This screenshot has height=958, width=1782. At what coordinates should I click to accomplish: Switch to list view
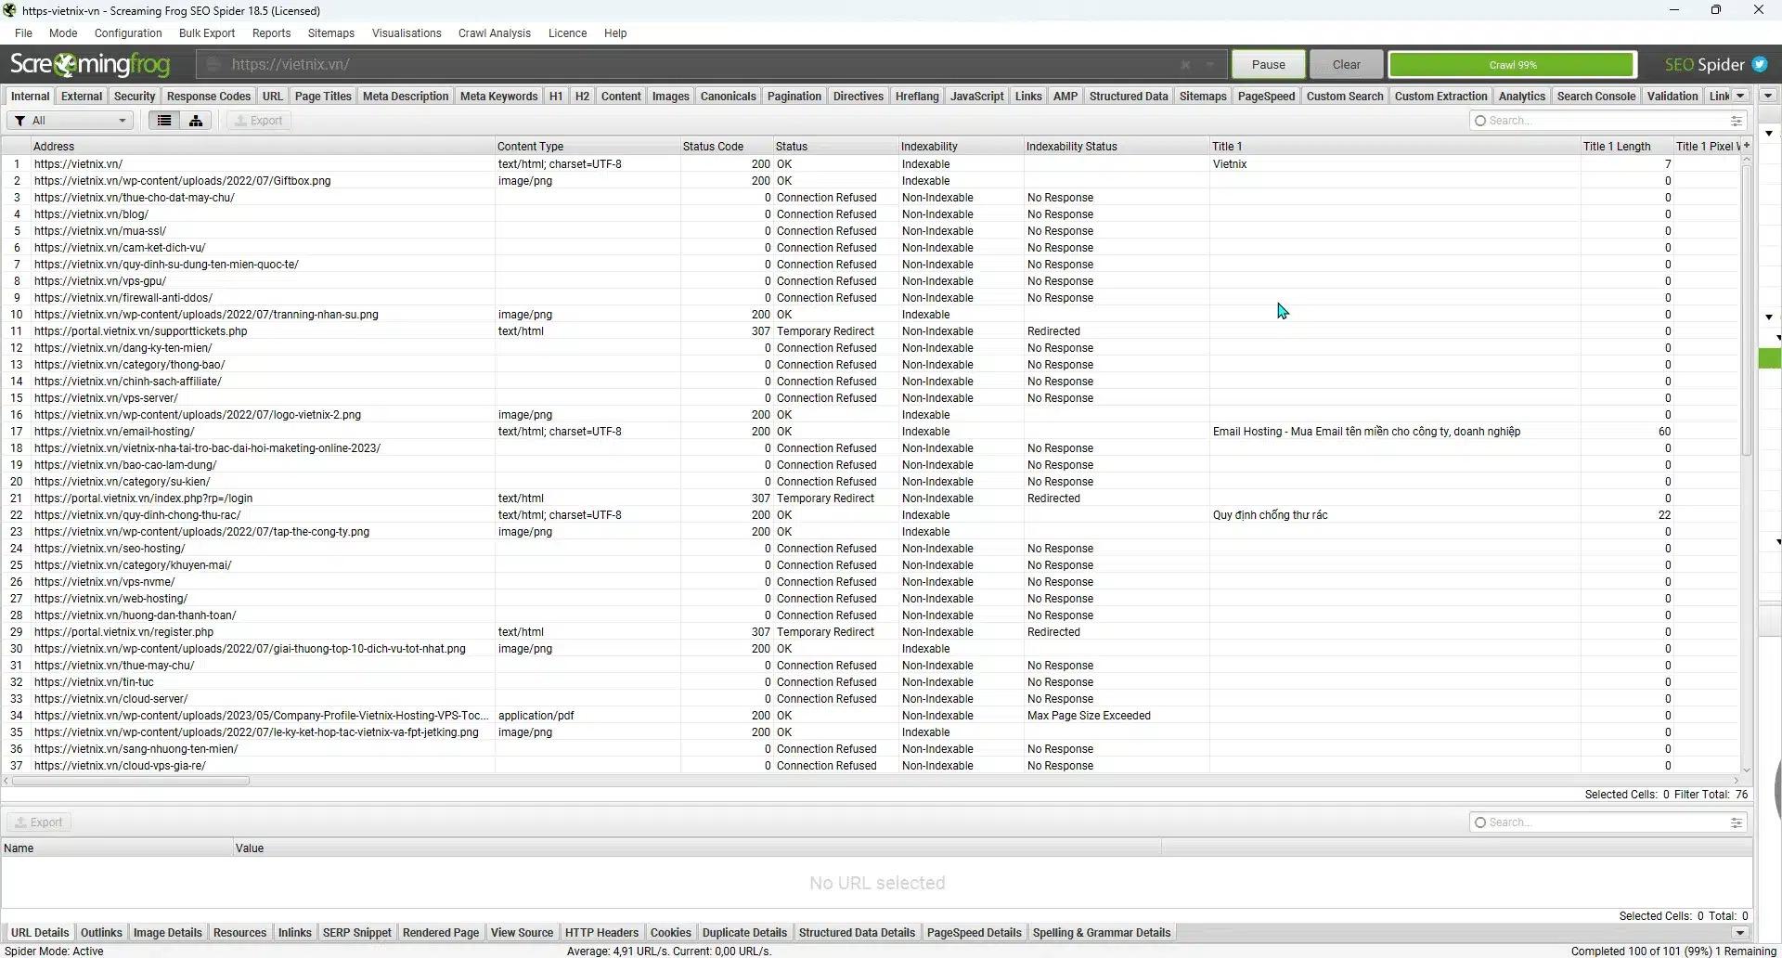tap(164, 121)
